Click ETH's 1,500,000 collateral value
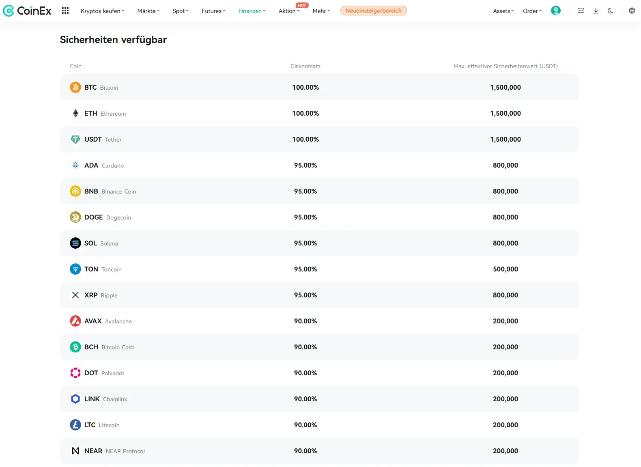641x467 pixels. pos(505,113)
